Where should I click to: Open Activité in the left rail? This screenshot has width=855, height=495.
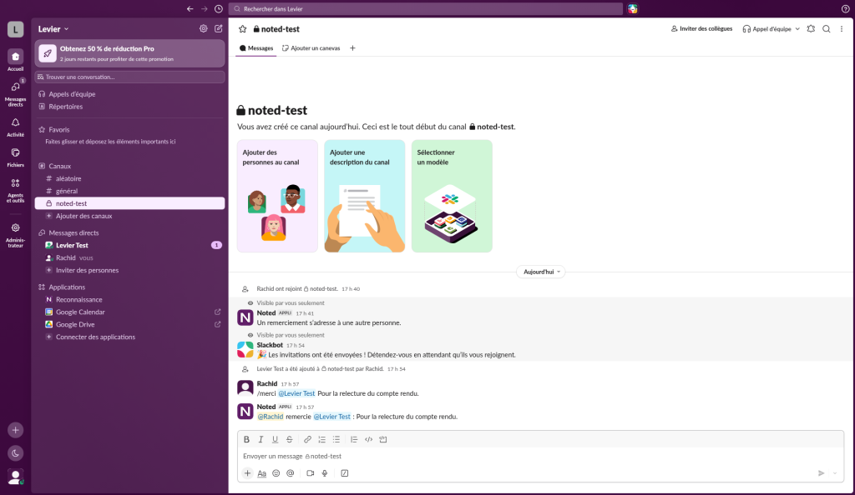pos(15,127)
